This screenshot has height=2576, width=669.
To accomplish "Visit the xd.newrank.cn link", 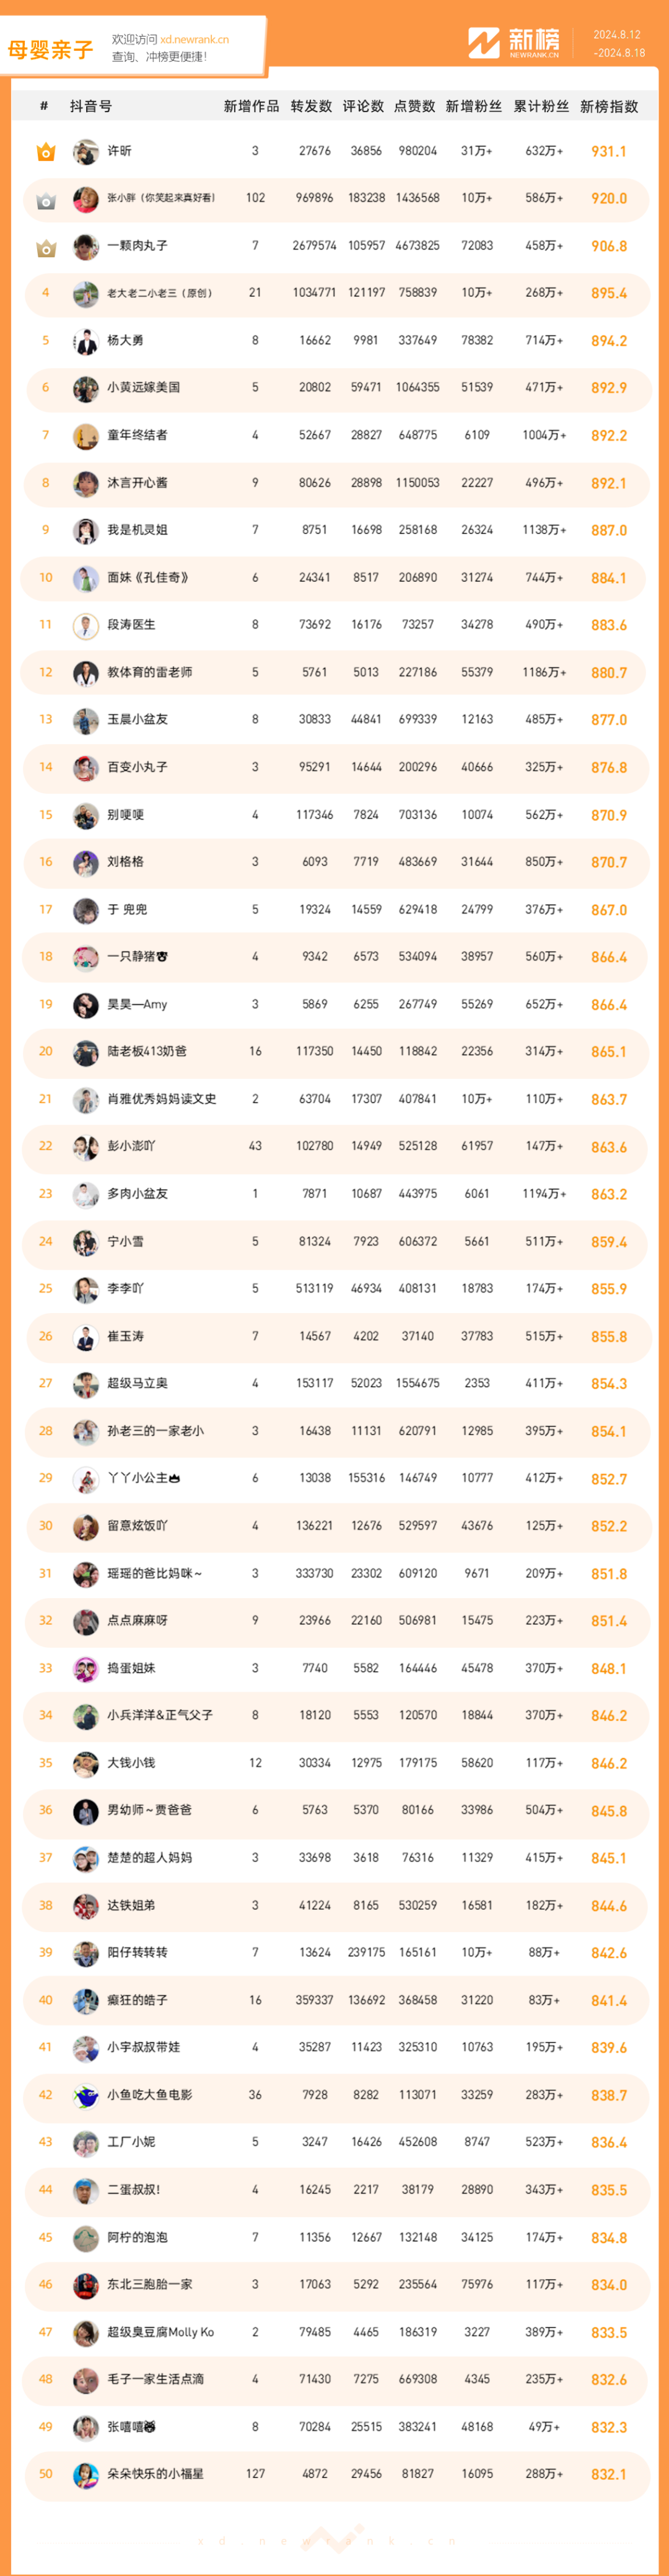I will coord(195,40).
